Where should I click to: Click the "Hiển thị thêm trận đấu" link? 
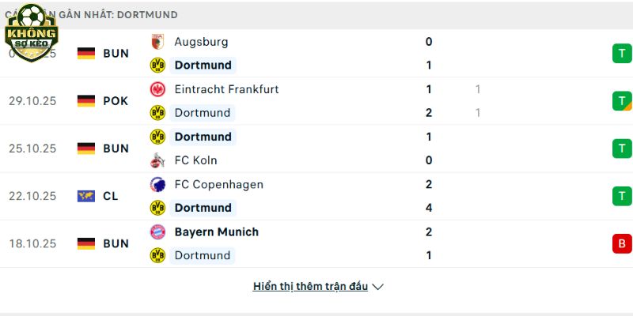[x=310, y=287]
